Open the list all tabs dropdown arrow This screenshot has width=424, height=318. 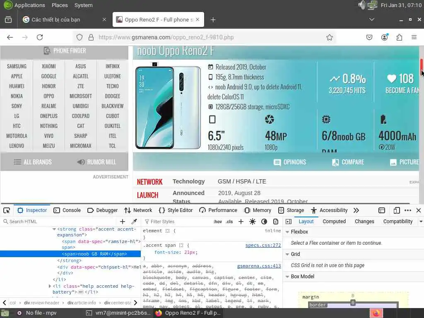pyautogui.click(x=372, y=19)
